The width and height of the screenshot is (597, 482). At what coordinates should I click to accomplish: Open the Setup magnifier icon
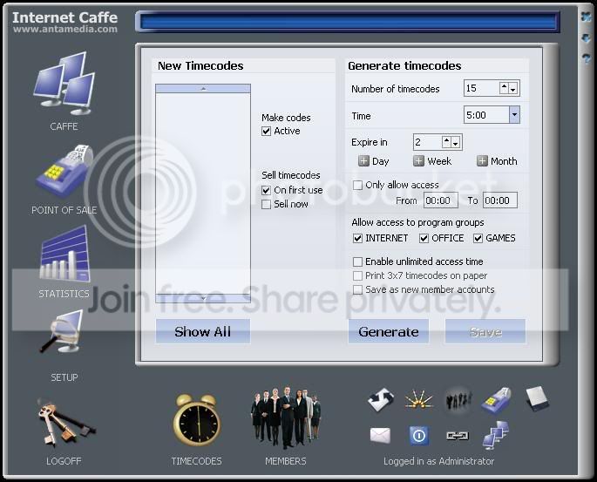[x=63, y=331]
